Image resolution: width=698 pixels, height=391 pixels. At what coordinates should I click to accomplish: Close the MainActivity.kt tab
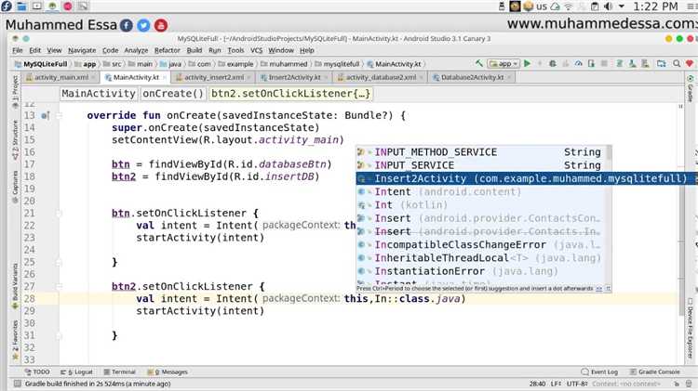pyautogui.click(x=164, y=77)
